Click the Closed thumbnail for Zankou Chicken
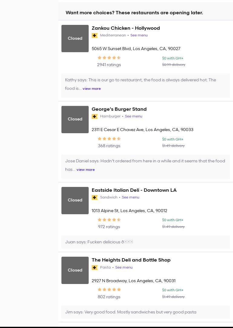Image resolution: width=233 pixels, height=328 pixels. point(75,39)
